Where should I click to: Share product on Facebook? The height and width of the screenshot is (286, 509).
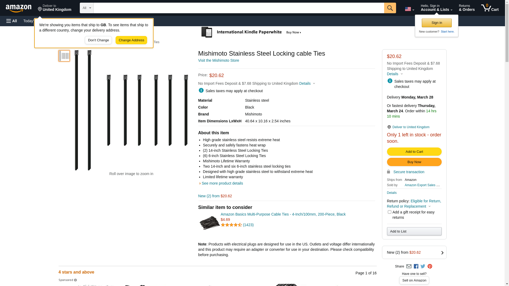click(416, 266)
